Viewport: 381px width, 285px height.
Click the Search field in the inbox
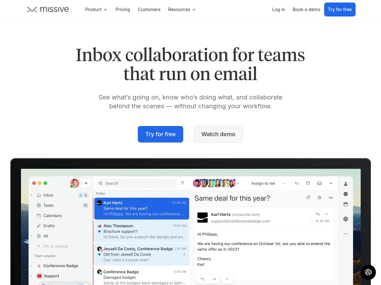point(137,183)
